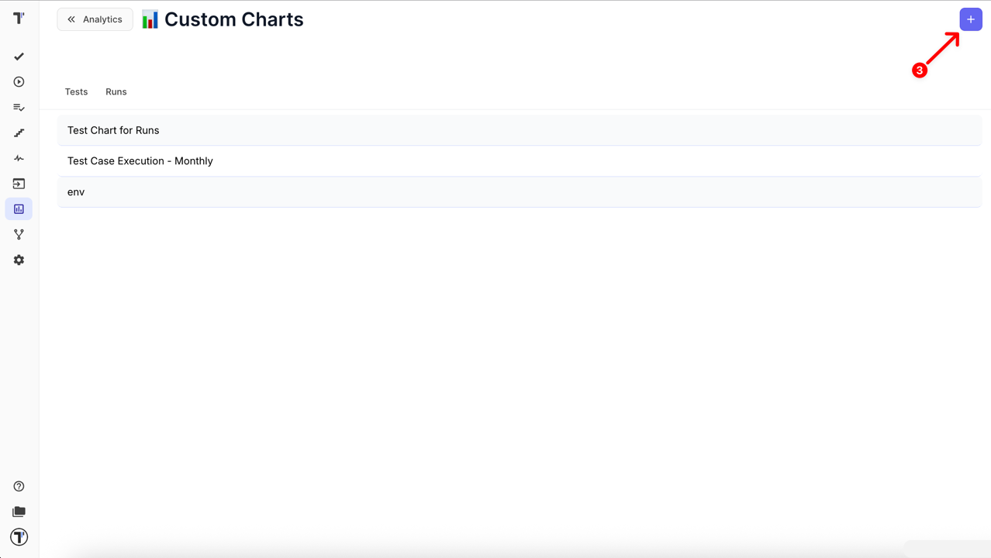Open the user profile avatar at sidebar bottom
This screenshot has height=558, width=991.
[19, 537]
